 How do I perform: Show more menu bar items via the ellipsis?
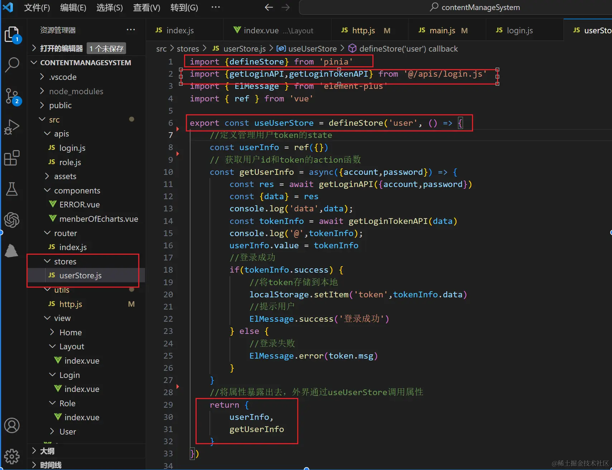216,7
